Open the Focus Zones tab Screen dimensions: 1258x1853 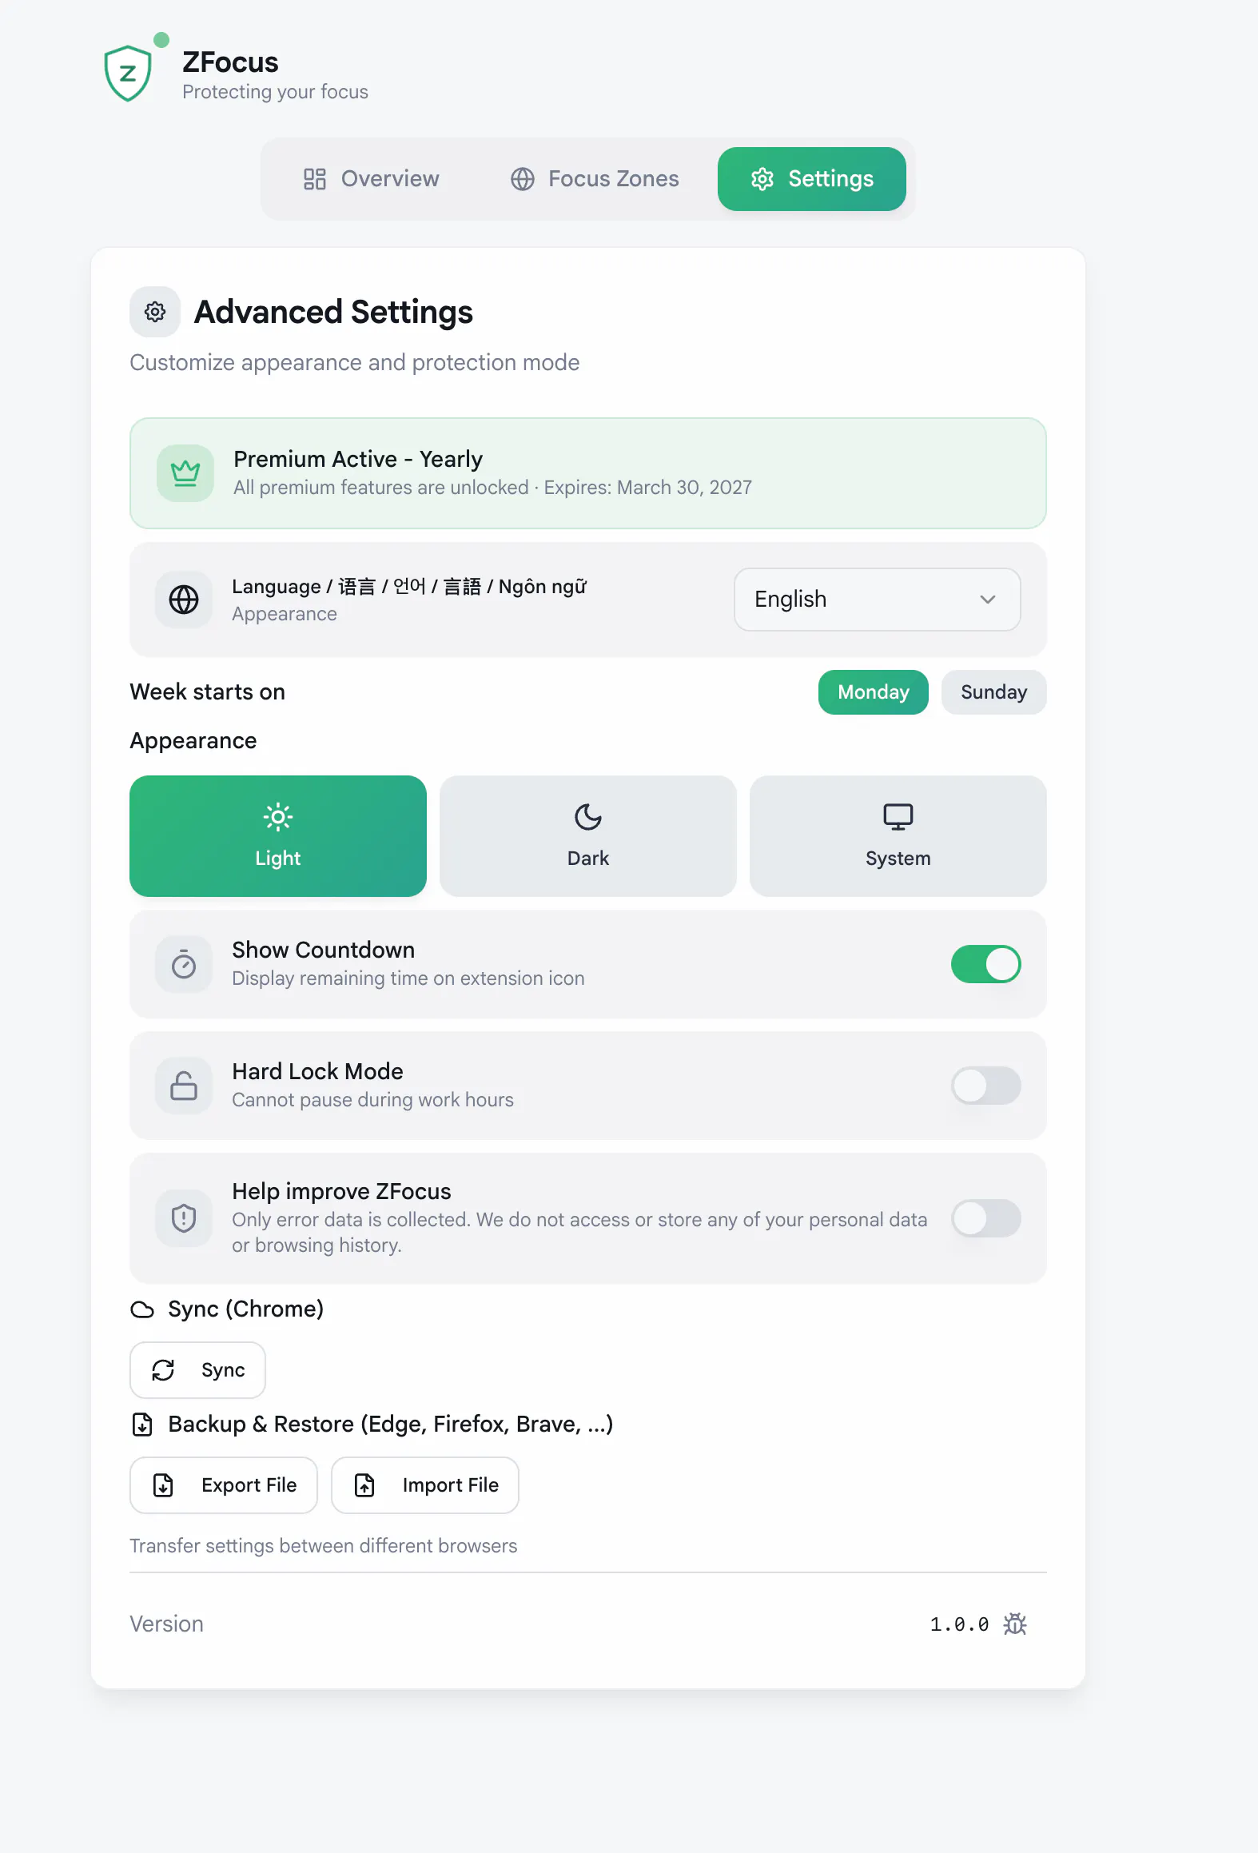click(595, 179)
